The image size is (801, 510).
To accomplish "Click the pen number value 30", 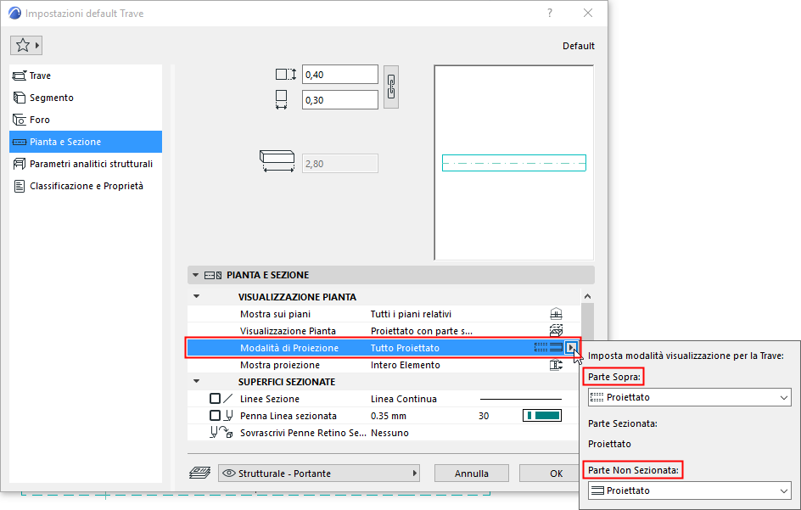I will click(484, 416).
